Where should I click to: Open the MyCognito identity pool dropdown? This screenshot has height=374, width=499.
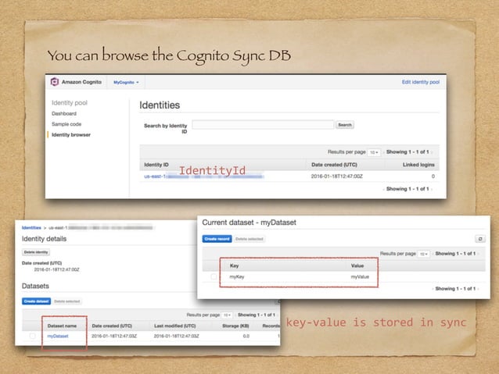tap(126, 82)
